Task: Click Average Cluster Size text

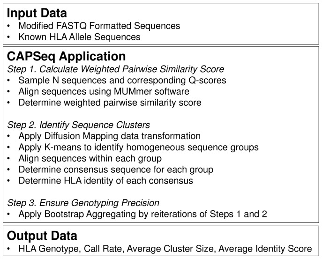Action: 171,249
